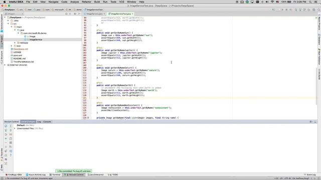Screen dimensions: 321x180
Task: Open macOS Spotlight search
Action: pyautogui.click(x=310, y=2)
